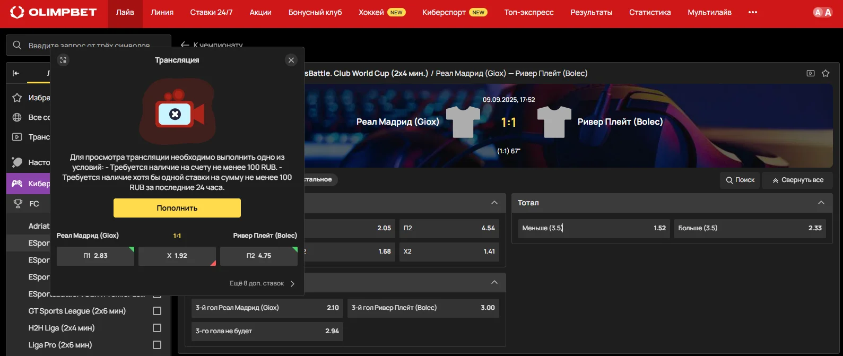Check the Liga Pro checkbox

(x=157, y=345)
